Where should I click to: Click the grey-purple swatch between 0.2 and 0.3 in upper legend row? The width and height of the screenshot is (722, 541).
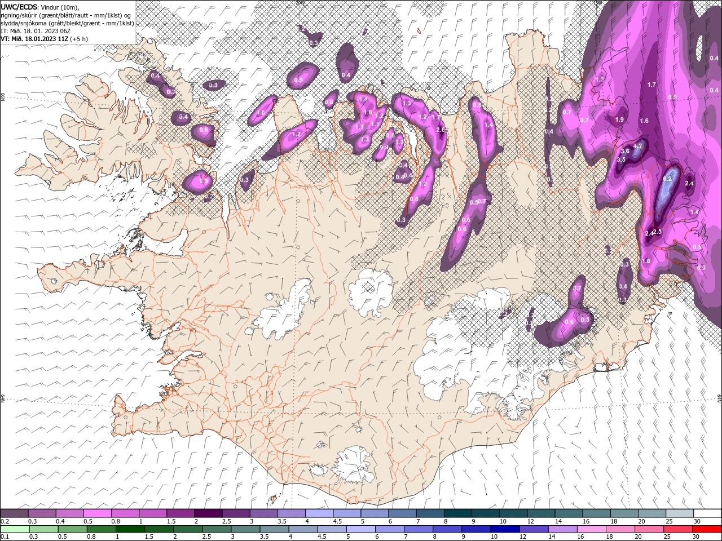tap(14, 513)
